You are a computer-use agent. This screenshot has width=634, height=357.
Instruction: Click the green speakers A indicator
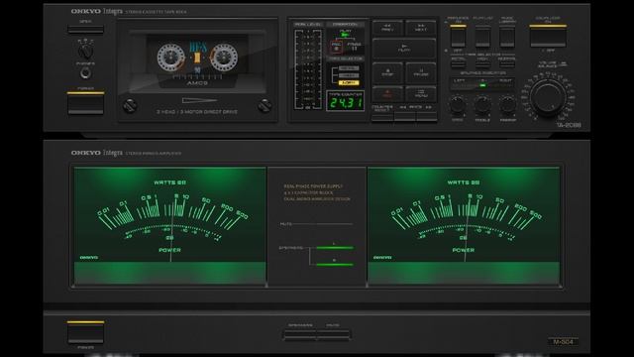pos(335,247)
